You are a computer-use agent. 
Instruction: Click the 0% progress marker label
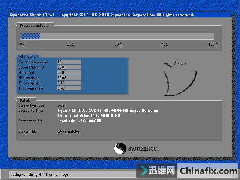[22, 44]
